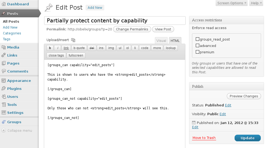Insert a b-quote tag from the toolbar
The image size is (268, 148).
click(x=79, y=48)
